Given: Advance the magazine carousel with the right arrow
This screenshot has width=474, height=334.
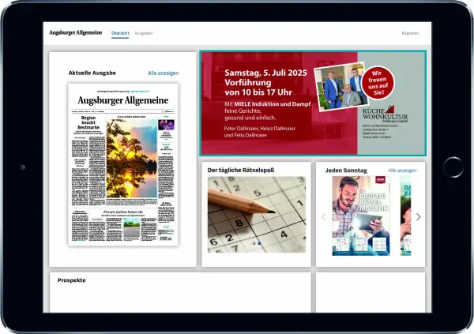Looking at the screenshot, I should [418, 217].
